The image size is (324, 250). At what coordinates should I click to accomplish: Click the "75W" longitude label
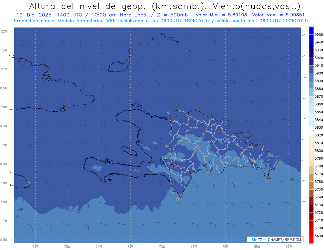pos(67,246)
